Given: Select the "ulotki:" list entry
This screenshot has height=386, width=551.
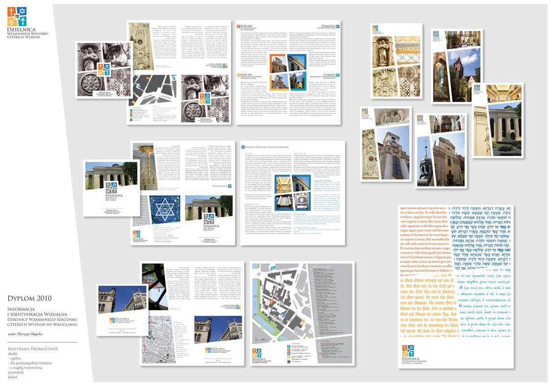Looking at the screenshot, I should click(x=13, y=354).
